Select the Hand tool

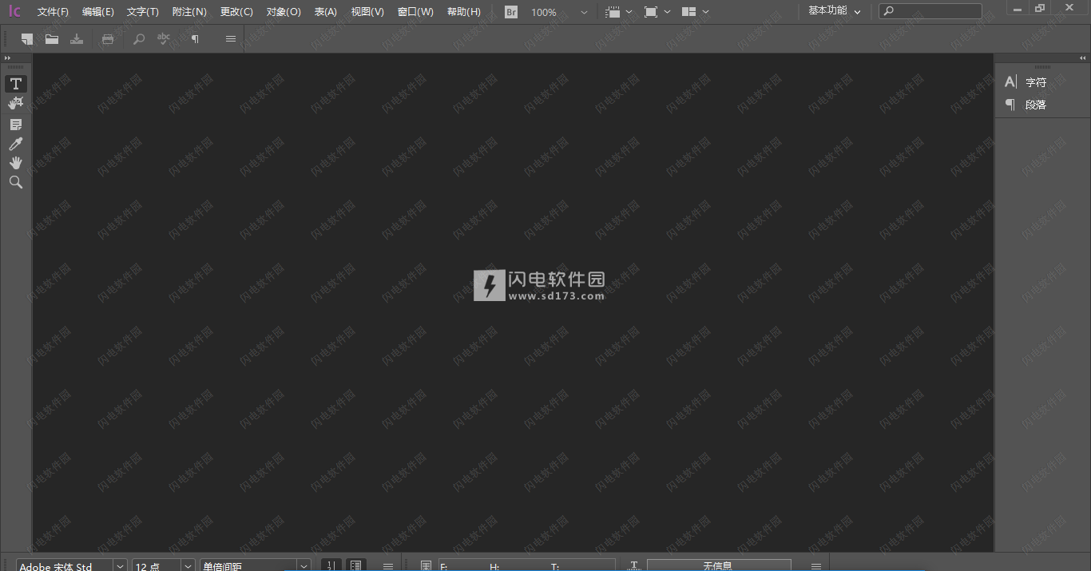(16, 163)
